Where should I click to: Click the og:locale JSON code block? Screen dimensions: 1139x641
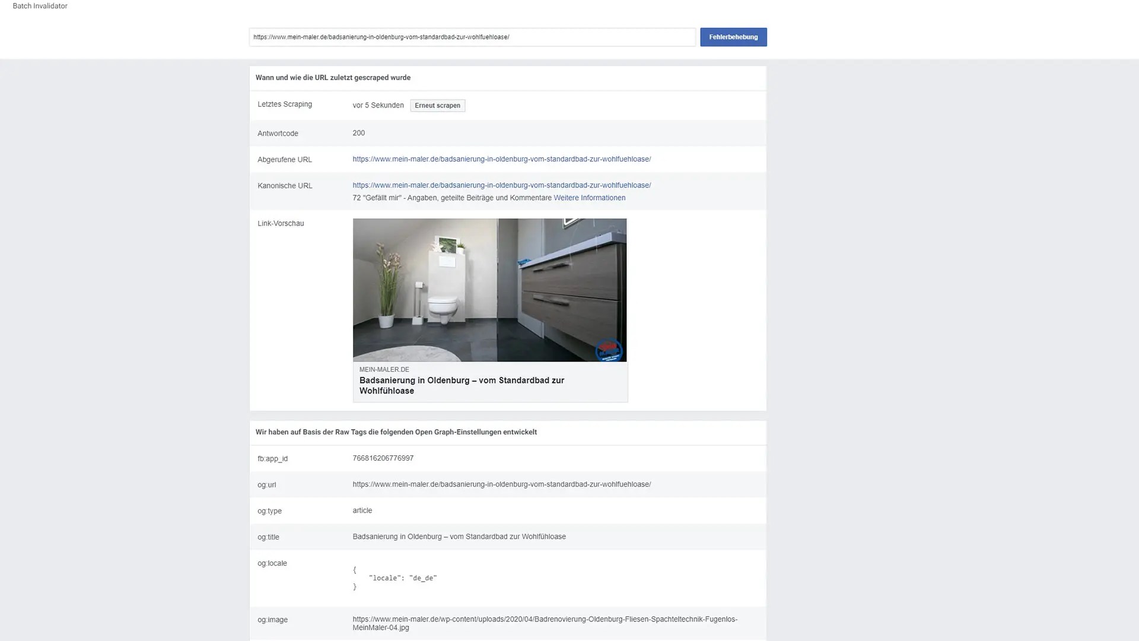394,578
